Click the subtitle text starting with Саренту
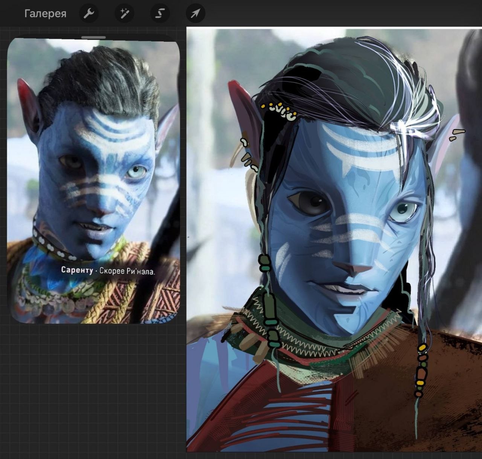 click(x=108, y=270)
